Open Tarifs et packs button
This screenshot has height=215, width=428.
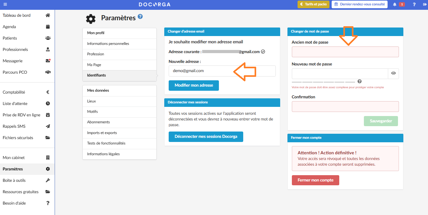click(313, 4)
